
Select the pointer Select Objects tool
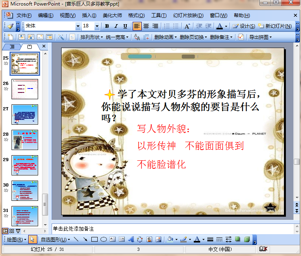(32, 239)
